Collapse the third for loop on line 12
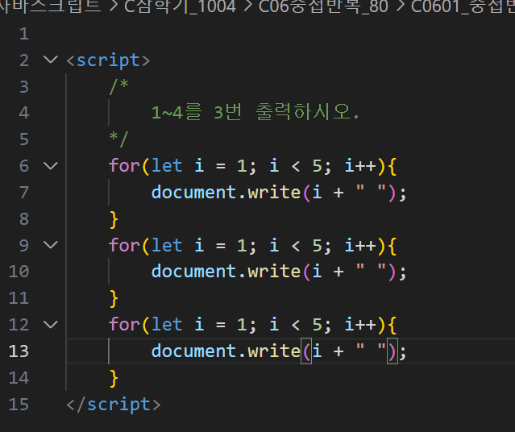515x432 pixels. tap(51, 325)
